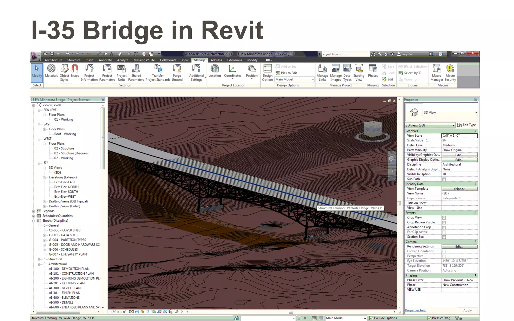This screenshot has height=321, width=514.
Task: Click Edit for Visibility/Graphics Overrides
Action: click(x=459, y=155)
